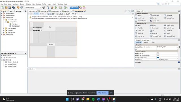Click the Debug Project toolbar icon
181x102 pixels.
tap(60, 8)
